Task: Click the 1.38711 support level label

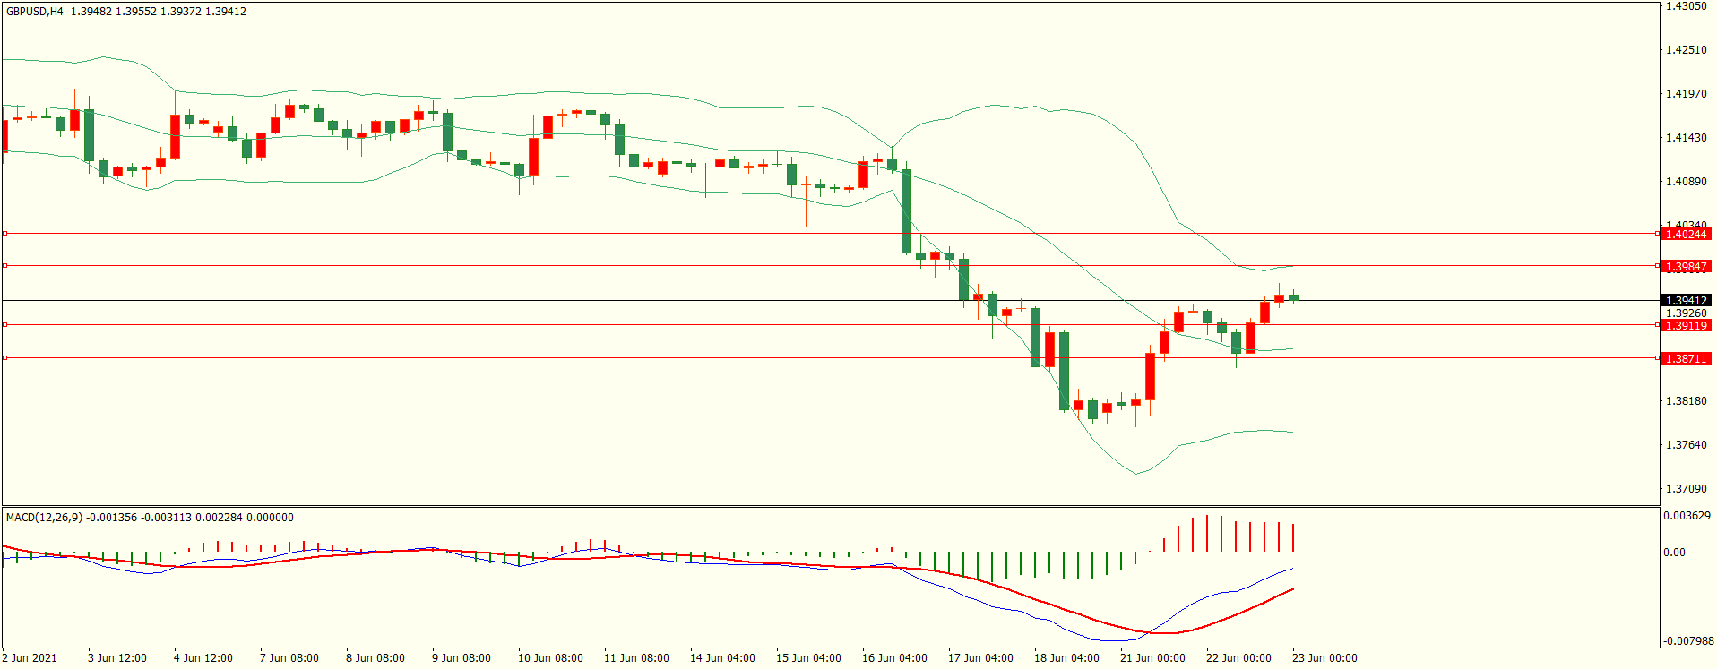Action: [1686, 358]
